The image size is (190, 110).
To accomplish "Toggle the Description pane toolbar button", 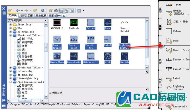I will [x=72, y=11].
